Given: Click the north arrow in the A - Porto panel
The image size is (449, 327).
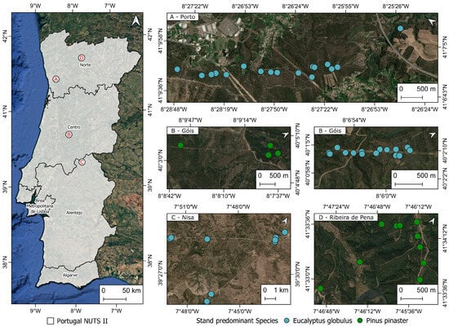Looking at the screenshot, I should tap(432, 22).
